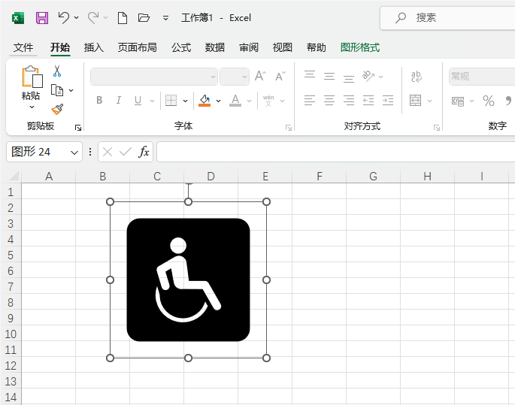Open the copy options dropdown arrow
The width and height of the screenshot is (515, 405).
click(71, 90)
